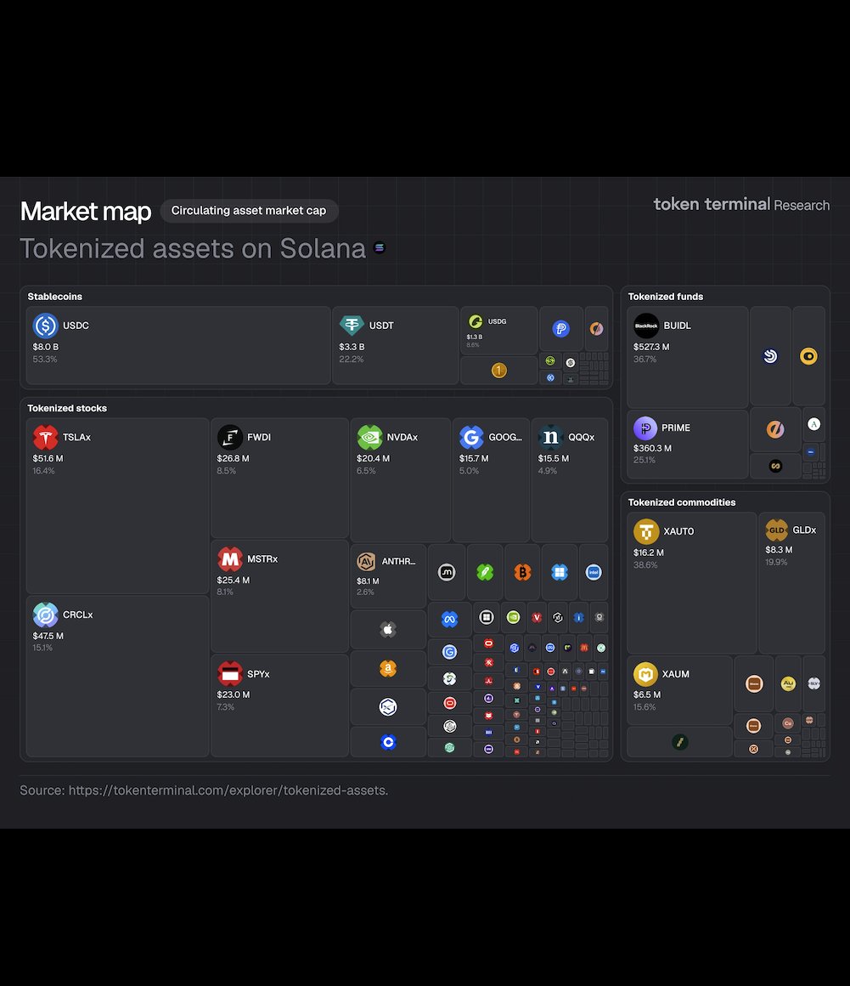Click the $527.3 M BUIDL value
Viewport: 850px width, 986px height.
coord(651,347)
